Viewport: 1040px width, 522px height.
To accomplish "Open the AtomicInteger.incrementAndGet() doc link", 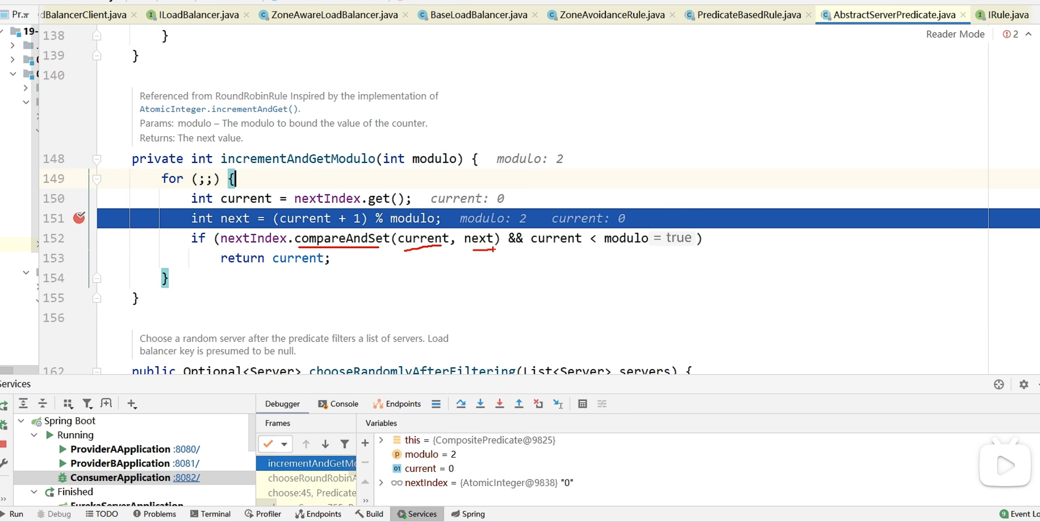I will click(x=218, y=109).
